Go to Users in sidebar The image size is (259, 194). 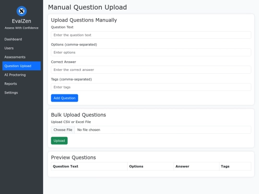click(22, 48)
